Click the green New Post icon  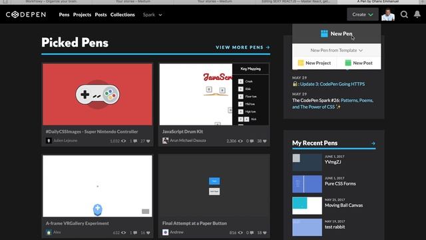(x=347, y=63)
